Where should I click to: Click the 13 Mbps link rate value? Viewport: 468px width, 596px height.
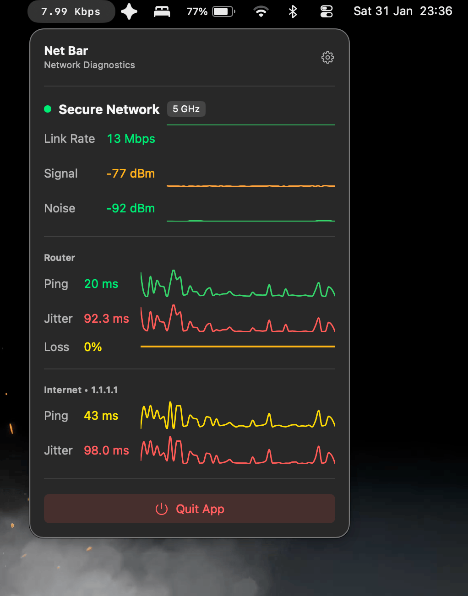pos(131,139)
